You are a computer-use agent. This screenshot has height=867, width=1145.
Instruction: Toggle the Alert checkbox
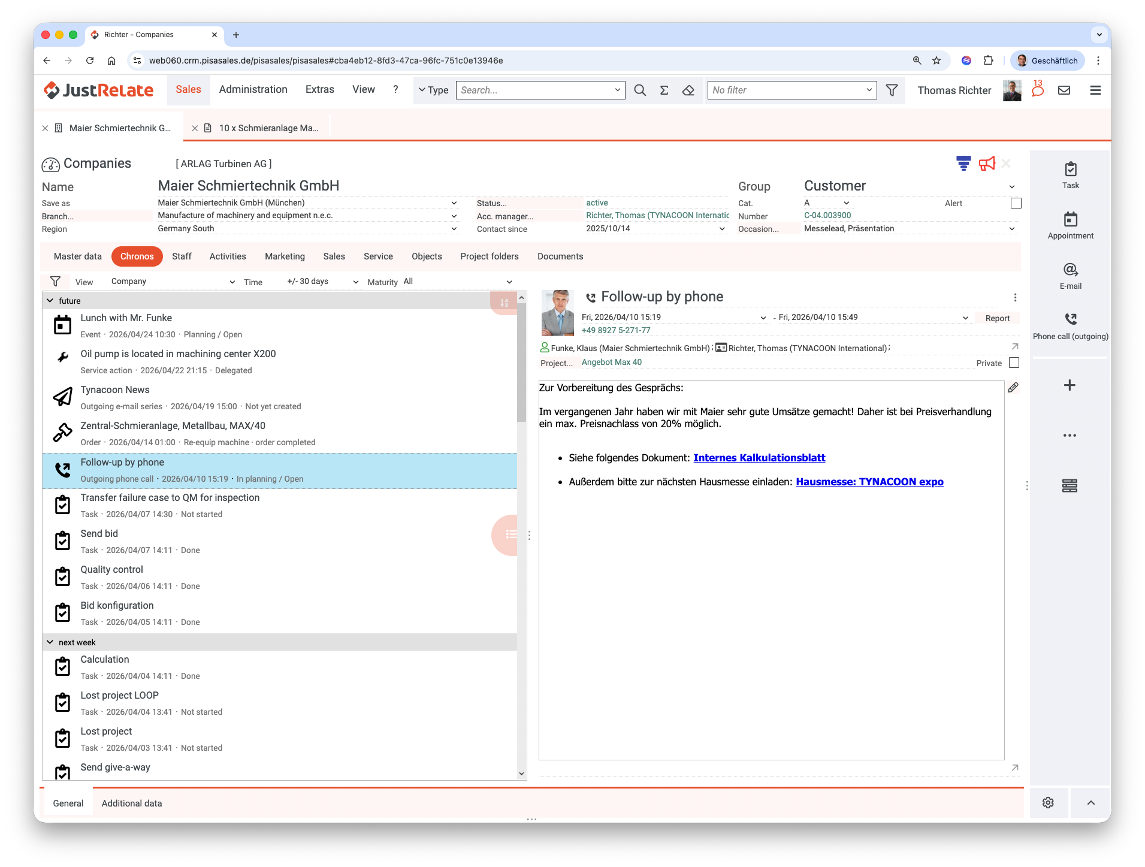1016,203
